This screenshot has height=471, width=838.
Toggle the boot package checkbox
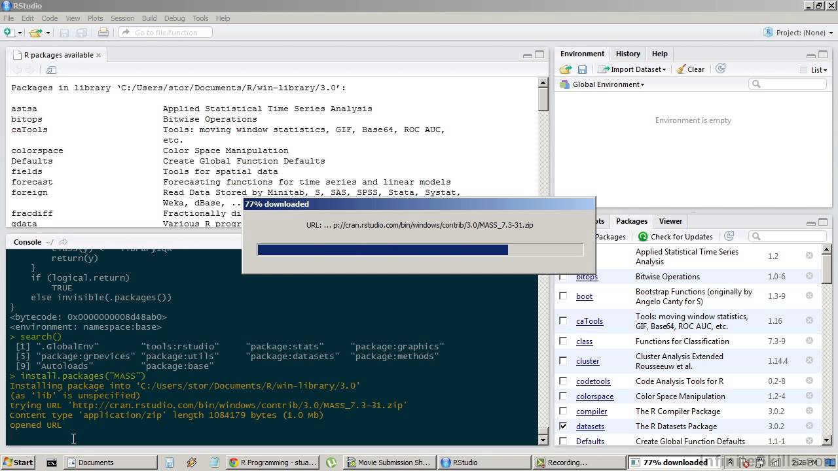(563, 296)
